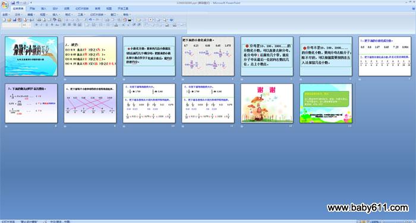Open the 工具 classic menu
The image size is (416, 223).
click(x=81, y=15)
